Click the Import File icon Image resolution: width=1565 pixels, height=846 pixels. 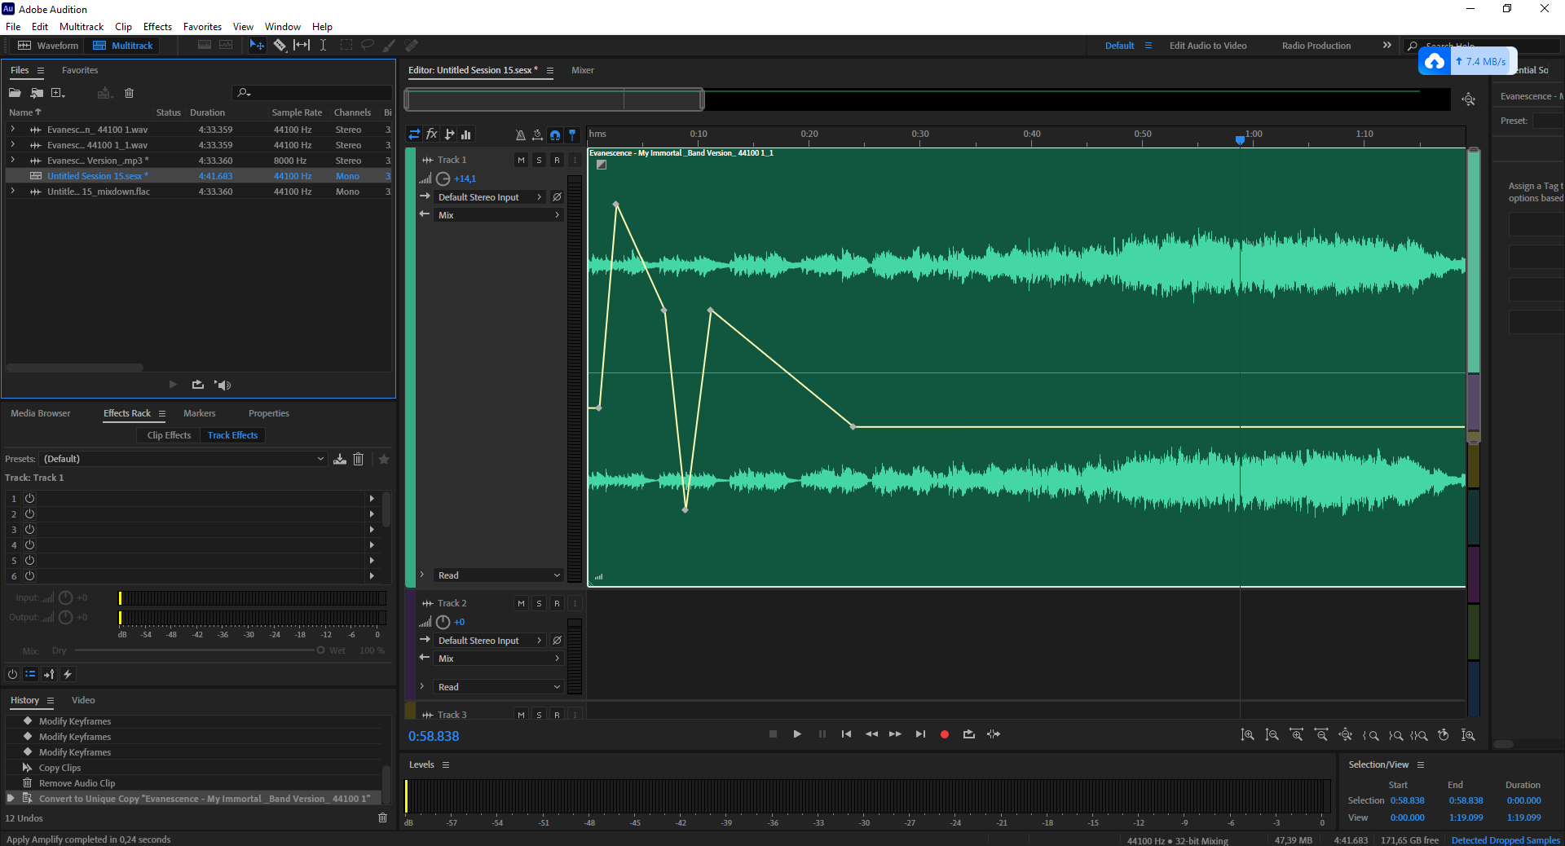point(37,93)
